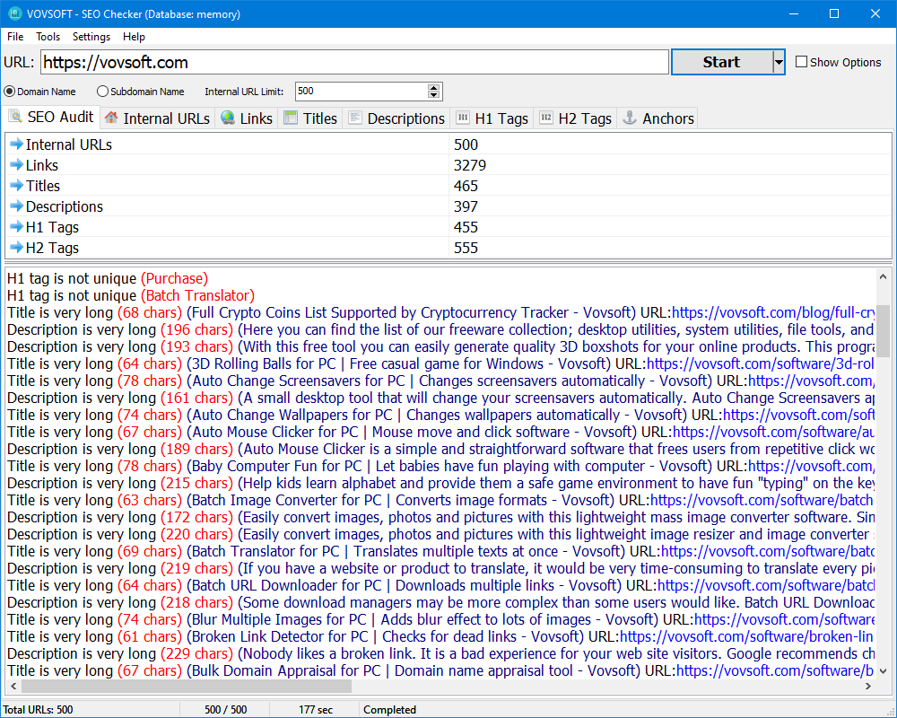Click blue arrow icon beside Descriptions row
897x718 pixels.
(16, 206)
